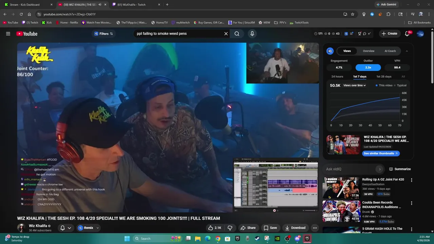
Task: Like the video with thumbs up
Action: point(215,228)
